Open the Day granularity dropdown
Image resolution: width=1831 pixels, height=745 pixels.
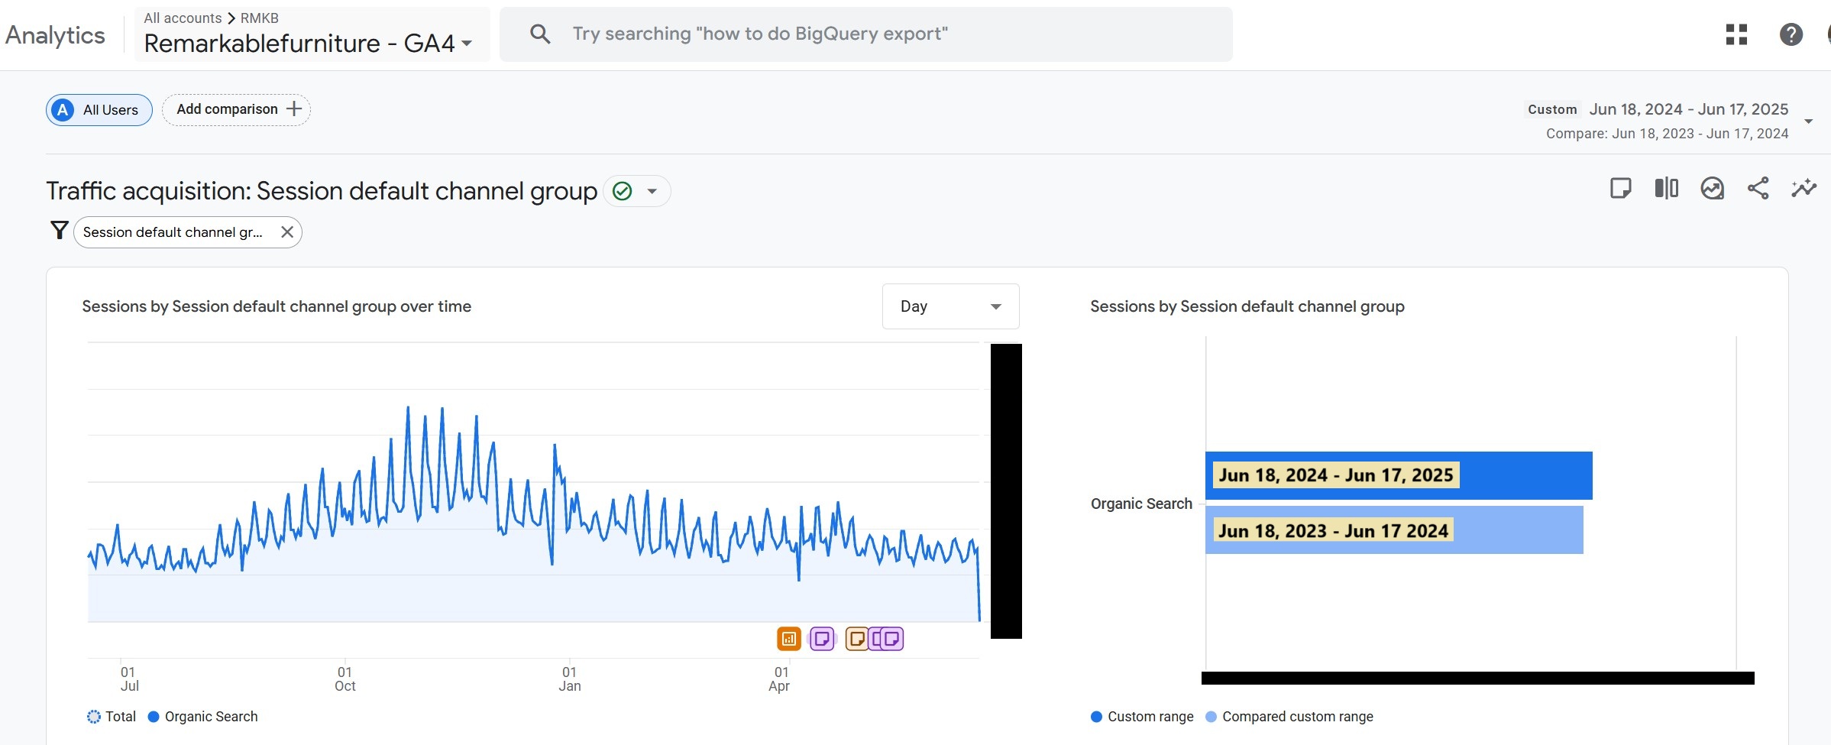(949, 306)
